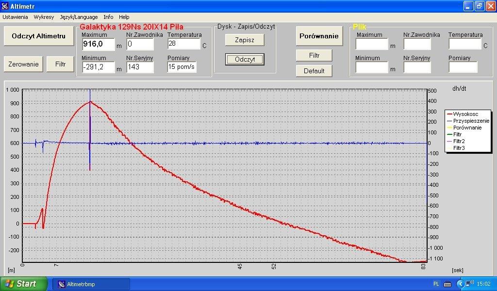Click the Porównanie button
The width and height of the screenshot is (497, 291).
[x=318, y=36]
